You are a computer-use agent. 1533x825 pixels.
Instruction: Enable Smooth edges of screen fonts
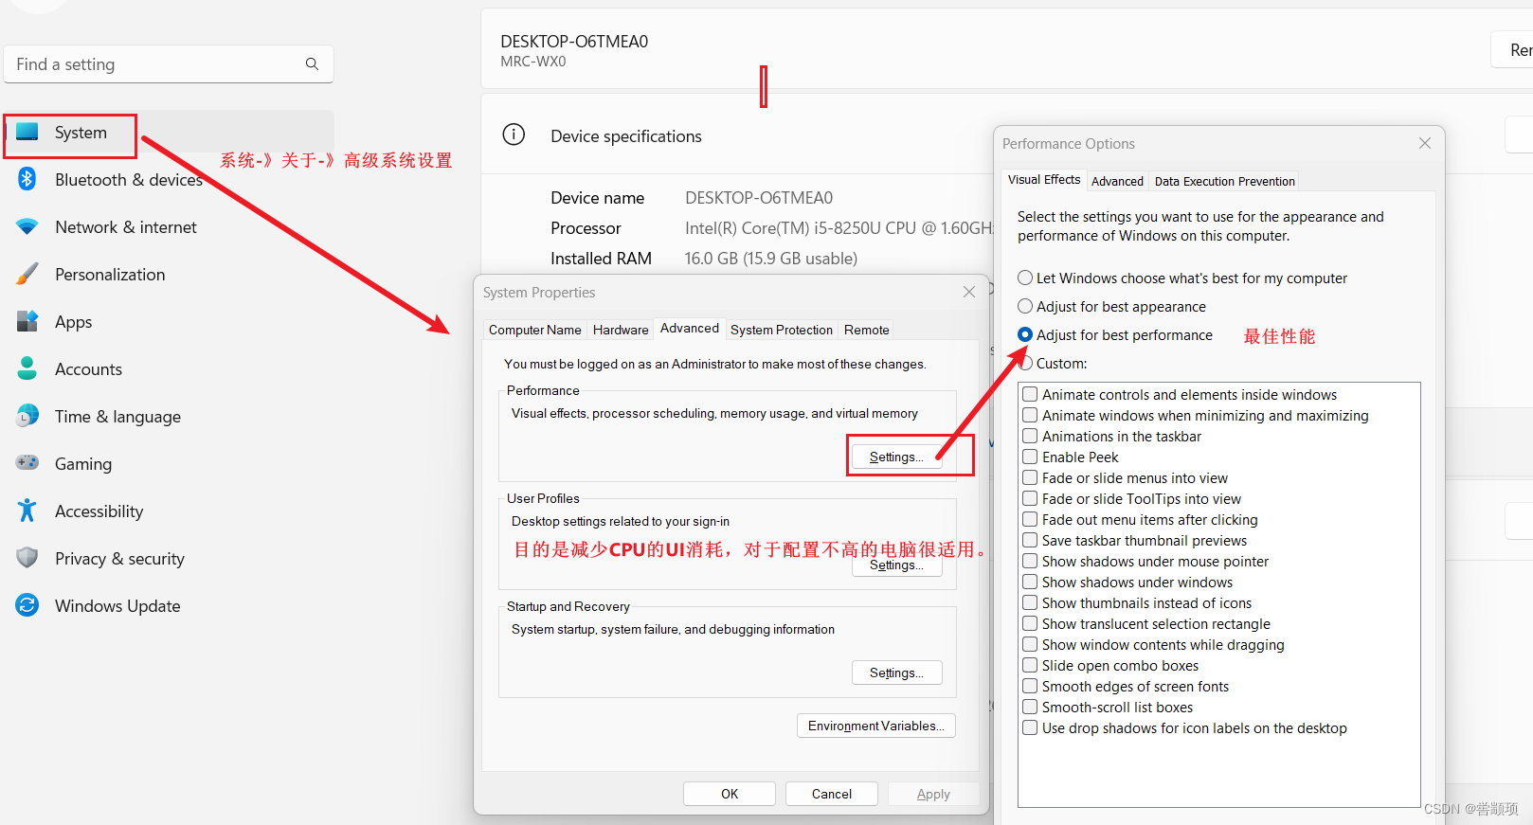[x=1030, y=686]
